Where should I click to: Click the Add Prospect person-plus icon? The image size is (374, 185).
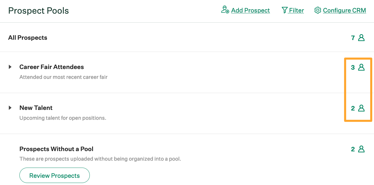[225, 10]
